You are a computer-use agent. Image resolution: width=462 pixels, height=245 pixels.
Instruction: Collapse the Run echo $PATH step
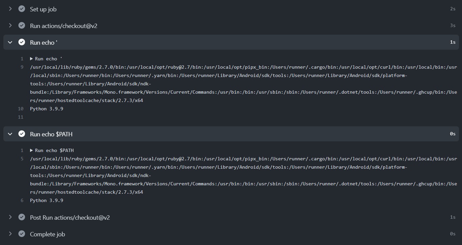[10, 134]
